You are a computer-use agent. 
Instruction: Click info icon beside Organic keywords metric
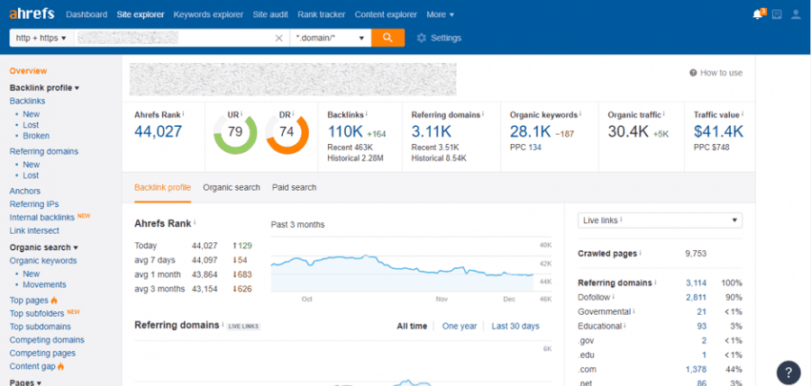pos(580,114)
